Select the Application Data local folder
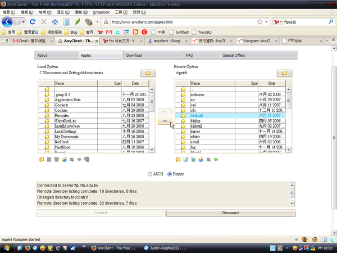The image size is (337, 253). (94, 100)
